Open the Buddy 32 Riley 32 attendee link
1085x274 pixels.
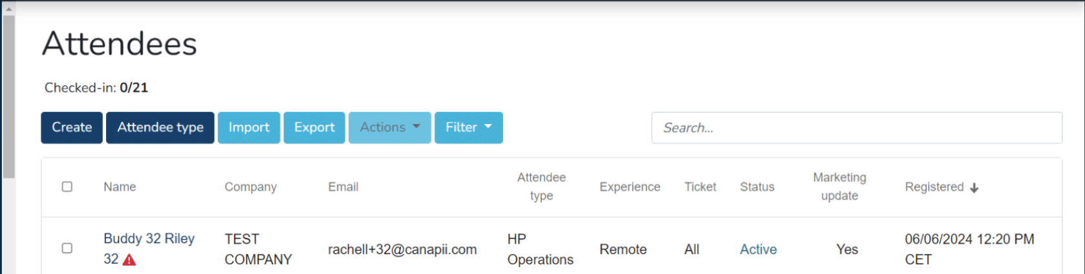(x=149, y=249)
